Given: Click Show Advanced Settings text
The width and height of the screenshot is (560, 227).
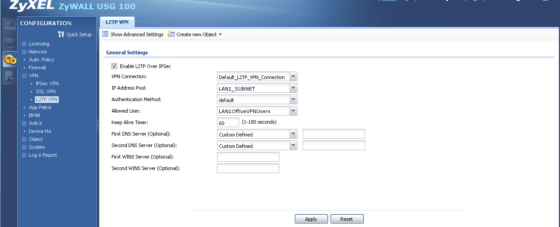Looking at the screenshot, I should click(x=137, y=34).
